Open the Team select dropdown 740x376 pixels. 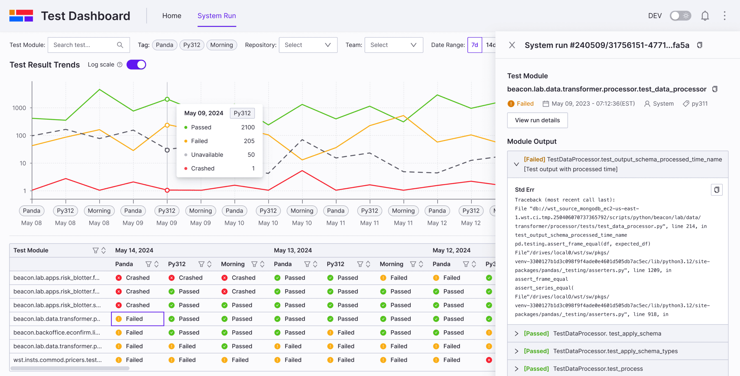[393, 45]
